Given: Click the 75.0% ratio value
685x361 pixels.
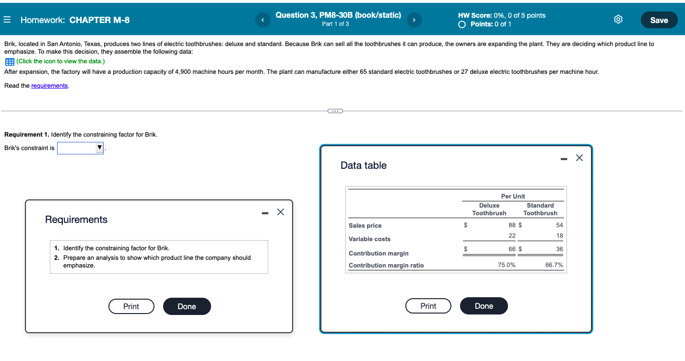Looking at the screenshot, I should click(x=507, y=265).
